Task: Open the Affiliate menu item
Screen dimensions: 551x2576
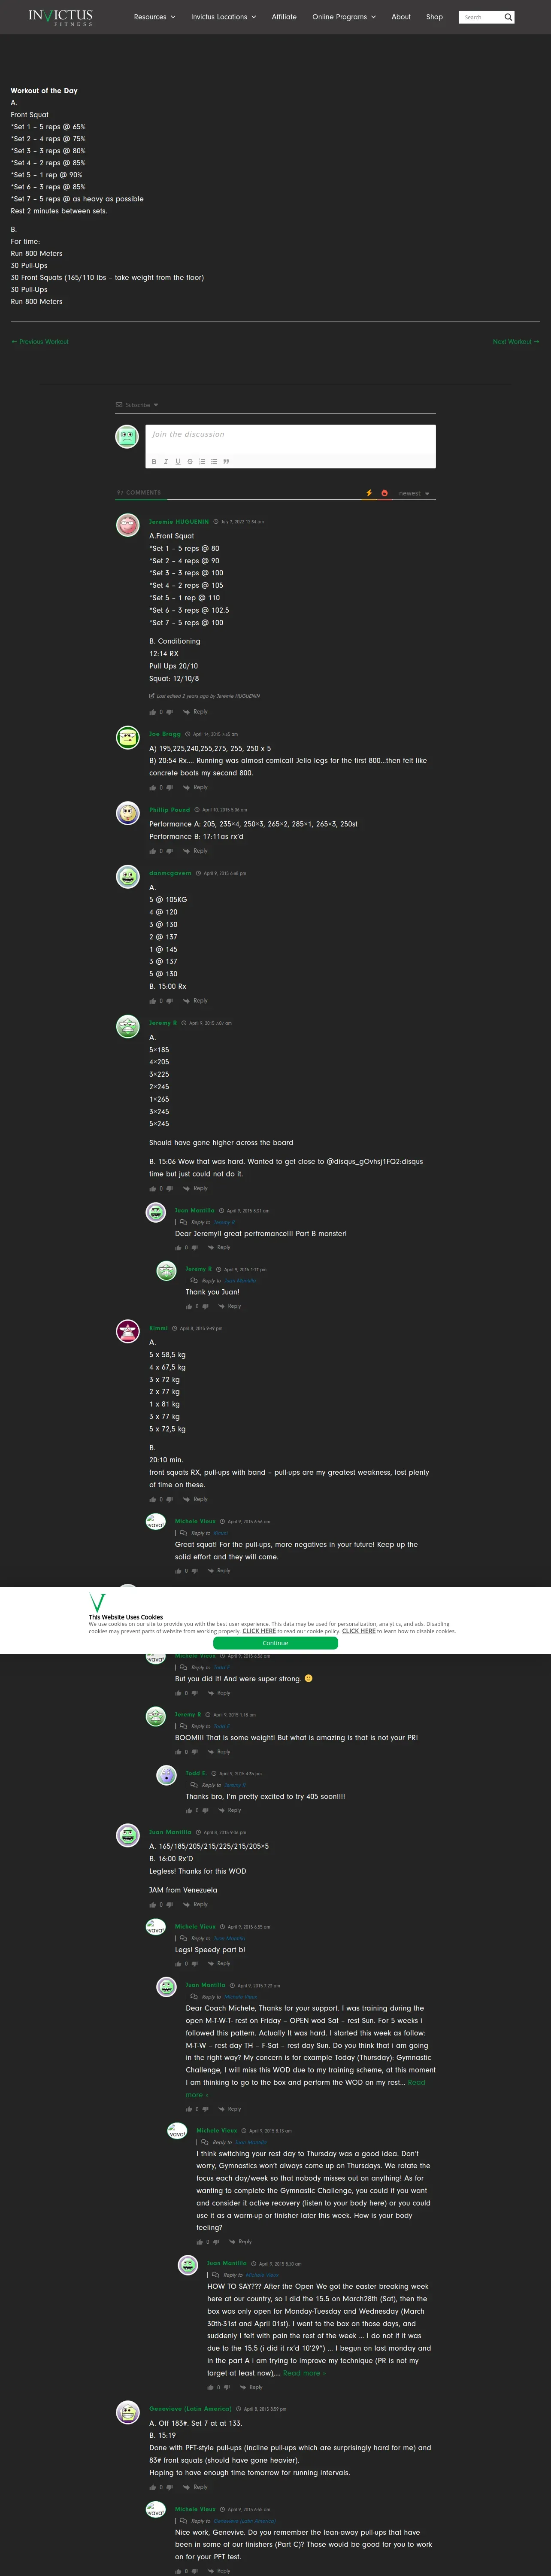Action: [x=284, y=17]
